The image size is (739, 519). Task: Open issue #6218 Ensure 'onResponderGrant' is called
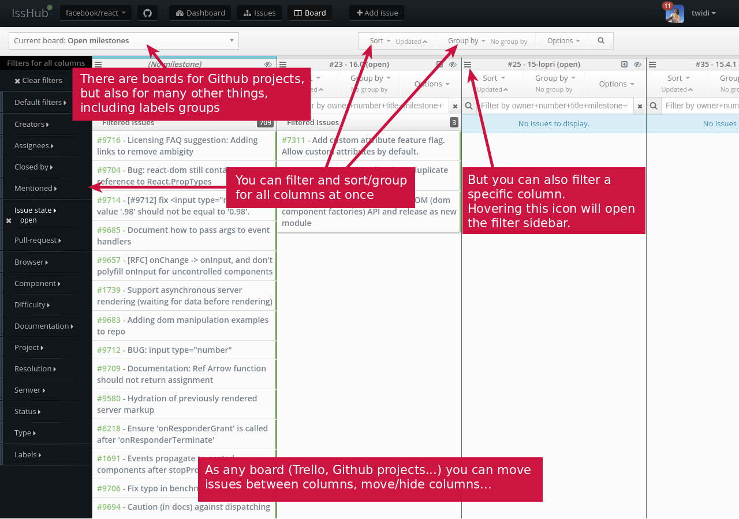[x=184, y=434]
